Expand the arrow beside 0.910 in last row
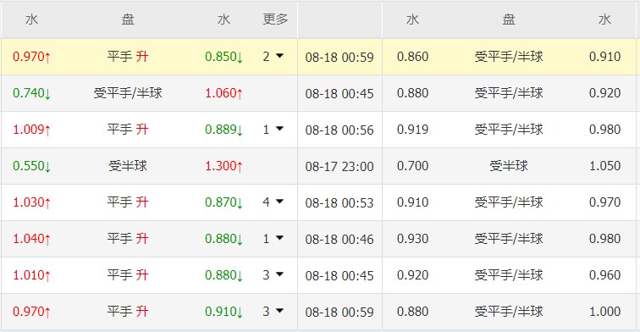The height and width of the screenshot is (332, 640). [x=279, y=311]
